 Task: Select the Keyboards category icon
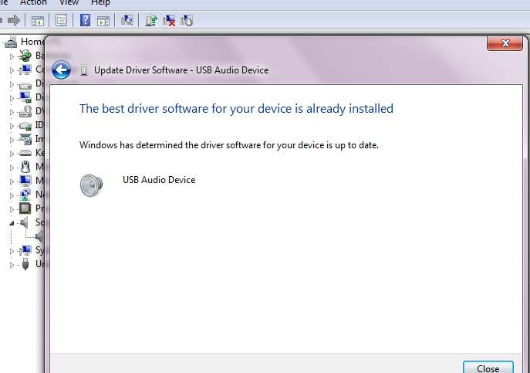point(25,153)
